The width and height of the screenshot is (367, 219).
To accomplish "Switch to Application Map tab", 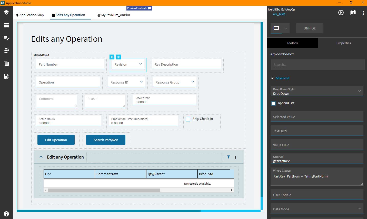I will 30,15.
